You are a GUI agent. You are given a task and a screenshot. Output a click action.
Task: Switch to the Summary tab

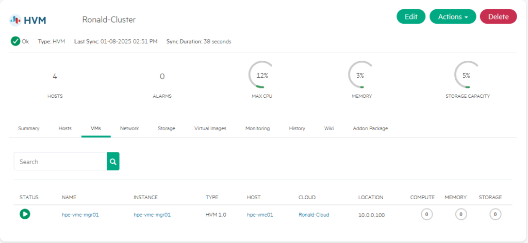[x=29, y=128]
